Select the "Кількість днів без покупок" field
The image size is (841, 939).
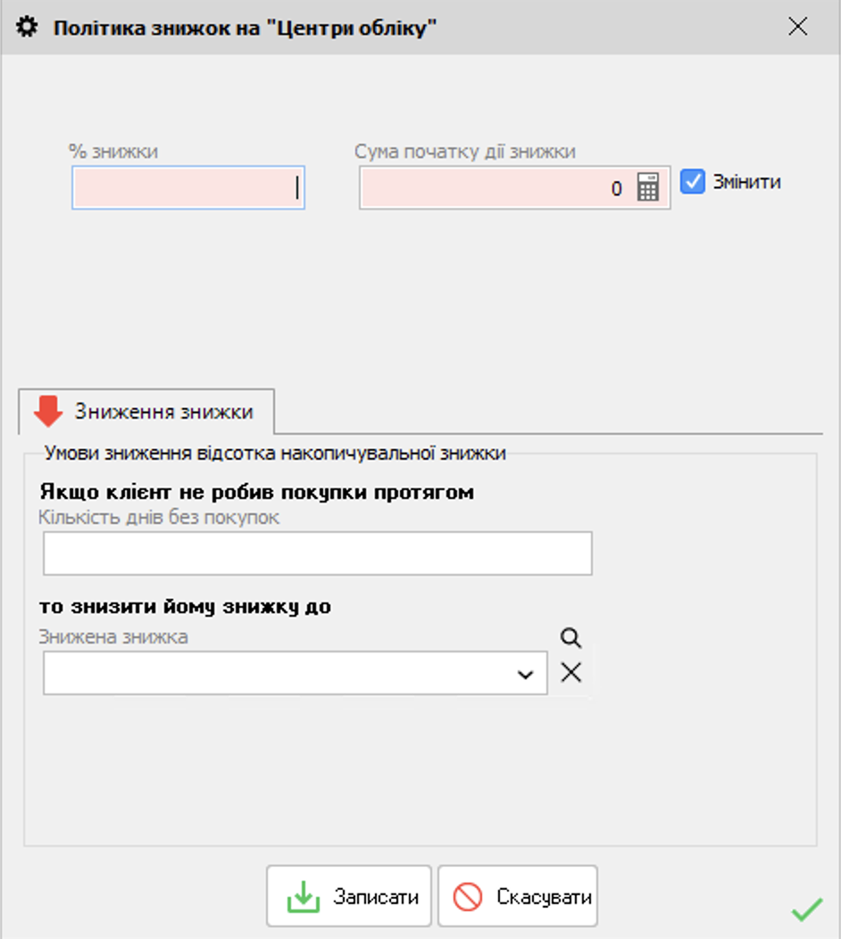(318, 553)
